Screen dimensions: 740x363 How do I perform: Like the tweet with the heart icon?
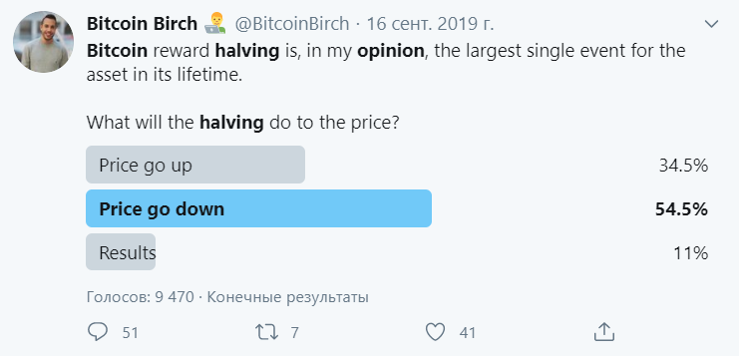pos(435,332)
